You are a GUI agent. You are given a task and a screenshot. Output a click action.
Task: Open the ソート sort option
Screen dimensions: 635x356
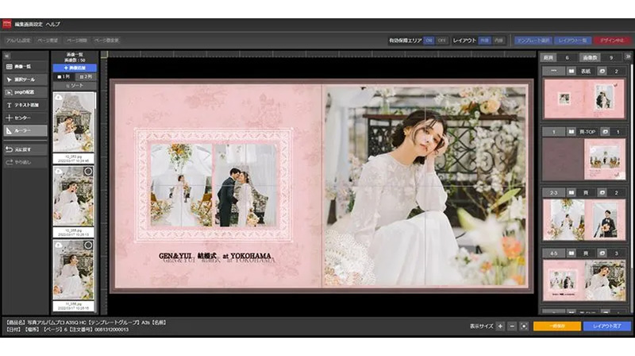(75, 86)
